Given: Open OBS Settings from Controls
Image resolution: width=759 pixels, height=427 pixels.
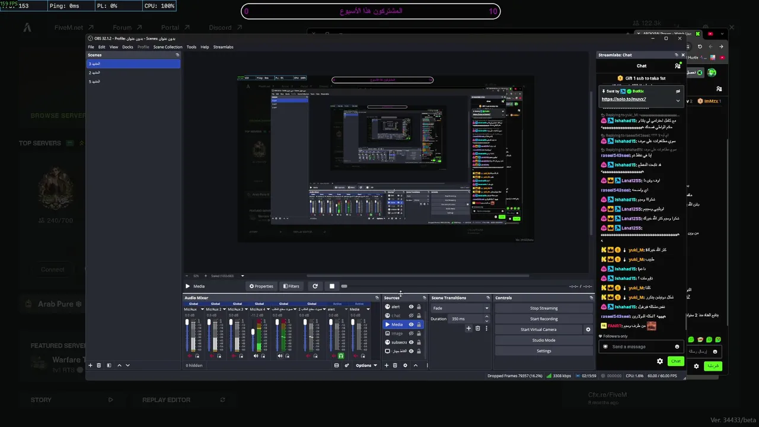Looking at the screenshot, I should [544, 351].
